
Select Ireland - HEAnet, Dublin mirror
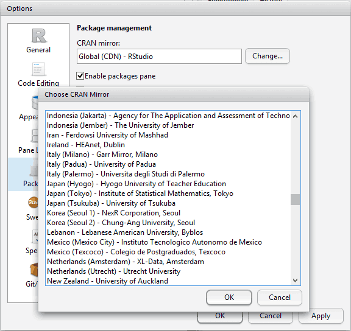pyautogui.click(x=168, y=145)
